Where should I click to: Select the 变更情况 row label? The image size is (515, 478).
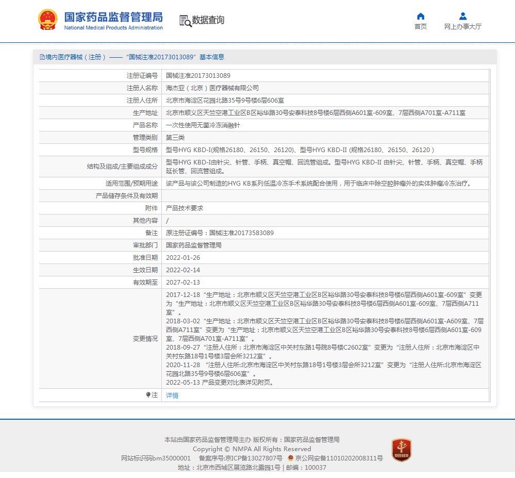point(145,339)
